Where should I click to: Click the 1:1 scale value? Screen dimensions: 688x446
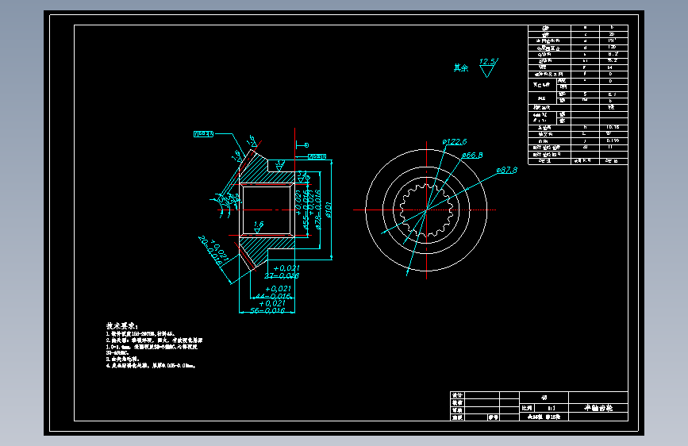point(552,408)
